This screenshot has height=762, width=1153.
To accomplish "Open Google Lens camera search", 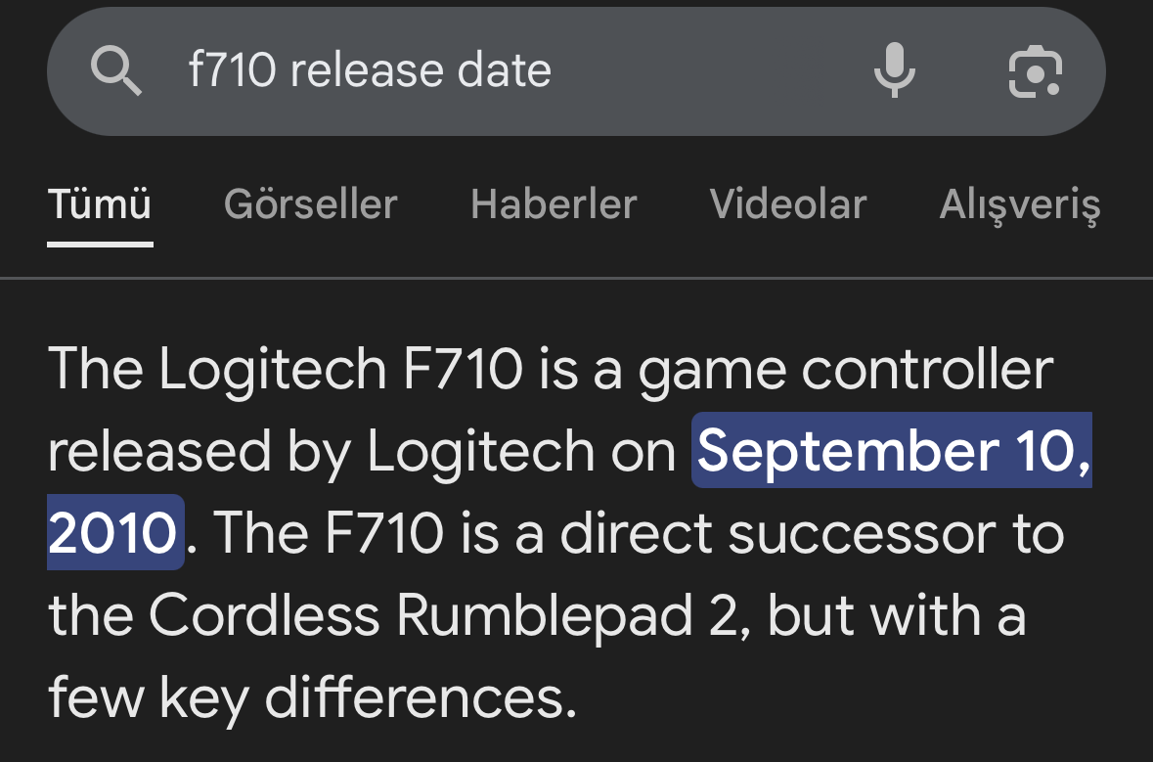I will pyautogui.click(x=1034, y=71).
